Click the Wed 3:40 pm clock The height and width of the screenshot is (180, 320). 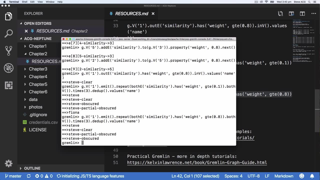(284, 2)
